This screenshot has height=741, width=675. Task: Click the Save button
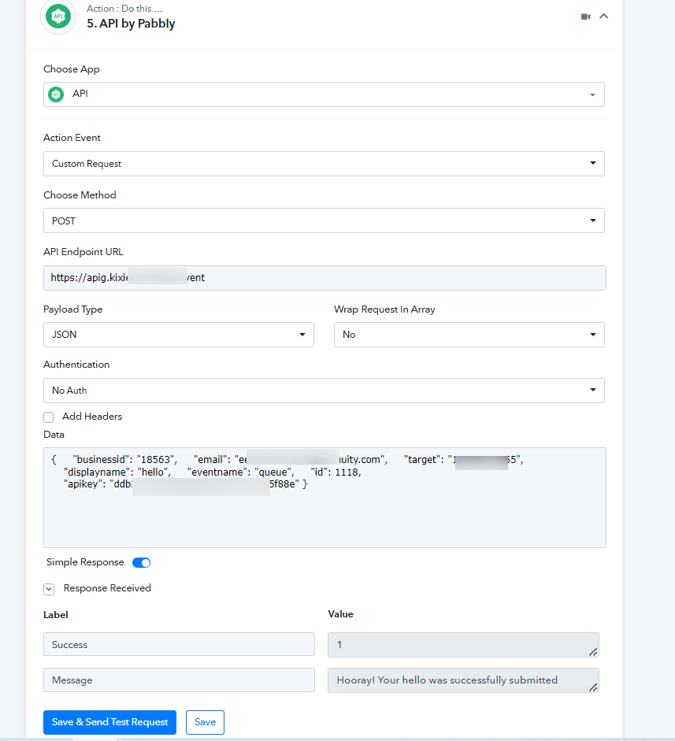click(205, 722)
